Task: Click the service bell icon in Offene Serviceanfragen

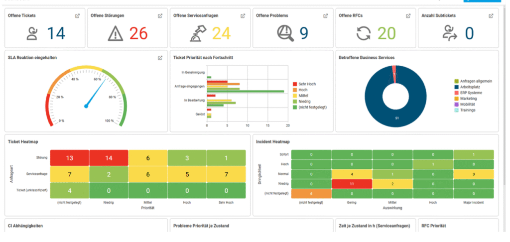Action: 198,34
